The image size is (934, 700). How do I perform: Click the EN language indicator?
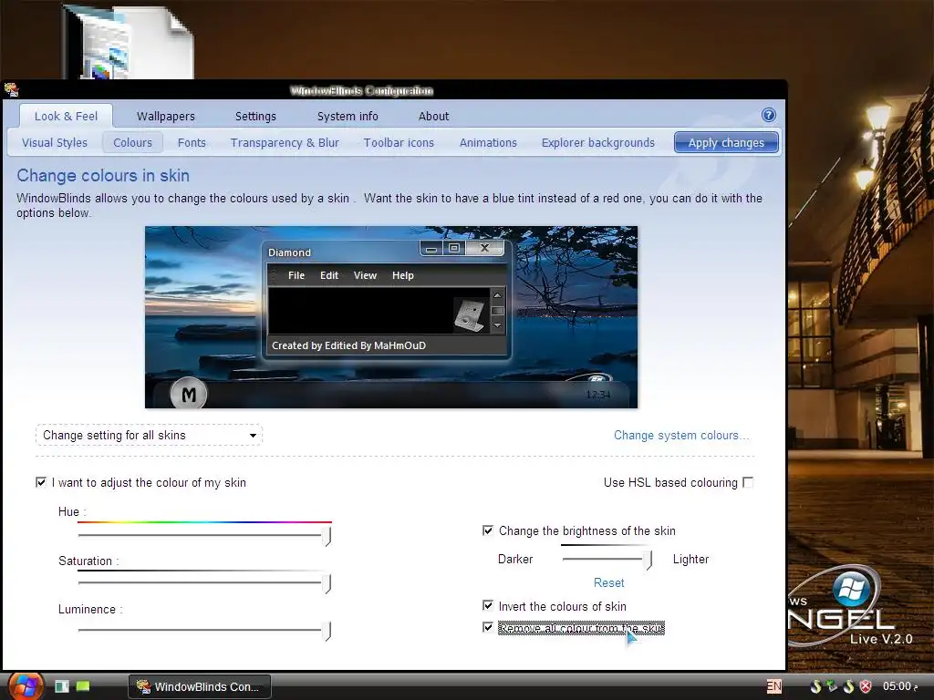coord(773,686)
